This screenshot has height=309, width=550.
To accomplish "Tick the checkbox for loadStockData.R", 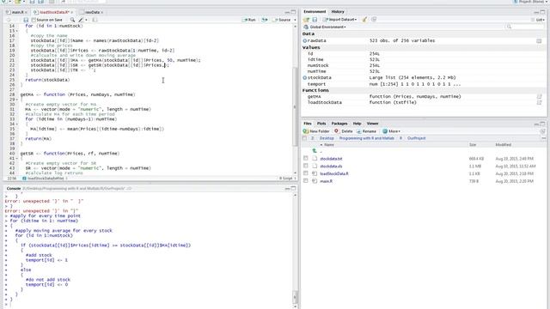I will click(306, 173).
